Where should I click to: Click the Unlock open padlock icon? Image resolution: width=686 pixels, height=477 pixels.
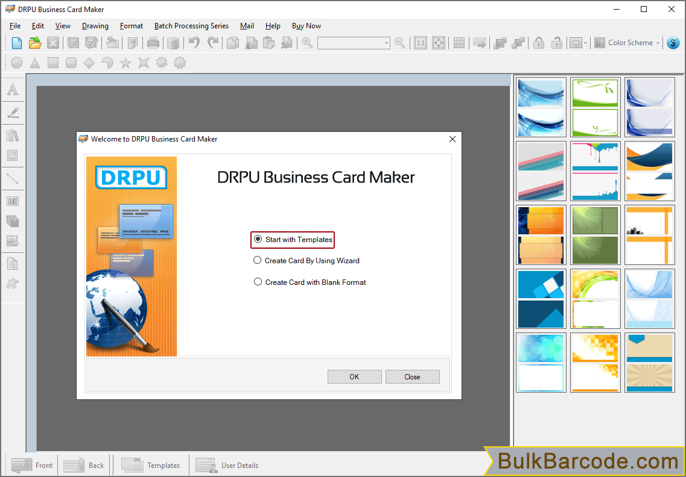(556, 43)
